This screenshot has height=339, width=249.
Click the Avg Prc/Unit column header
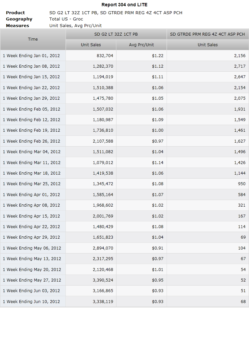coord(141,45)
